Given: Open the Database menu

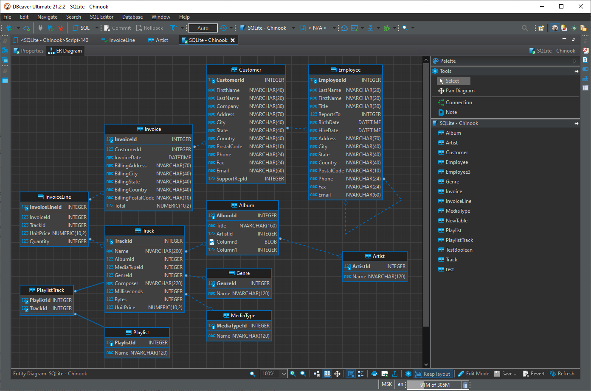Looking at the screenshot, I should click(132, 17).
